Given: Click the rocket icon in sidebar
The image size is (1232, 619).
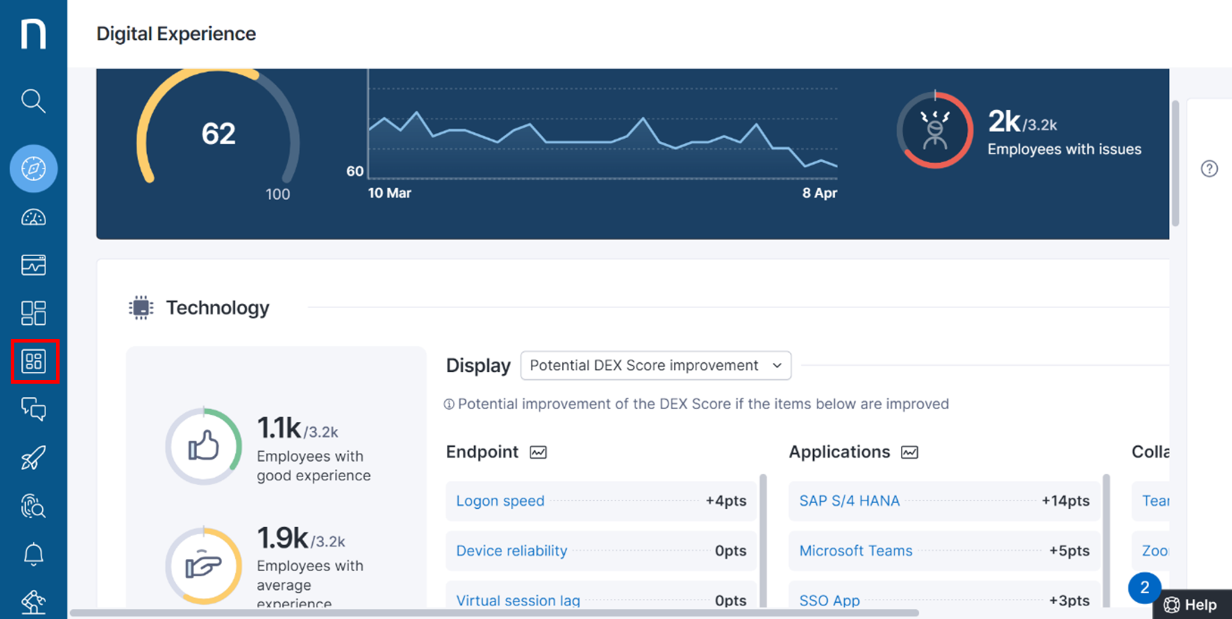Looking at the screenshot, I should [33, 458].
